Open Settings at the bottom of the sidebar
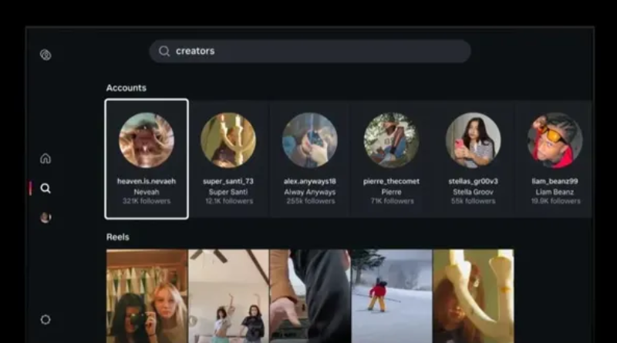The height and width of the screenshot is (343, 617). [46, 319]
